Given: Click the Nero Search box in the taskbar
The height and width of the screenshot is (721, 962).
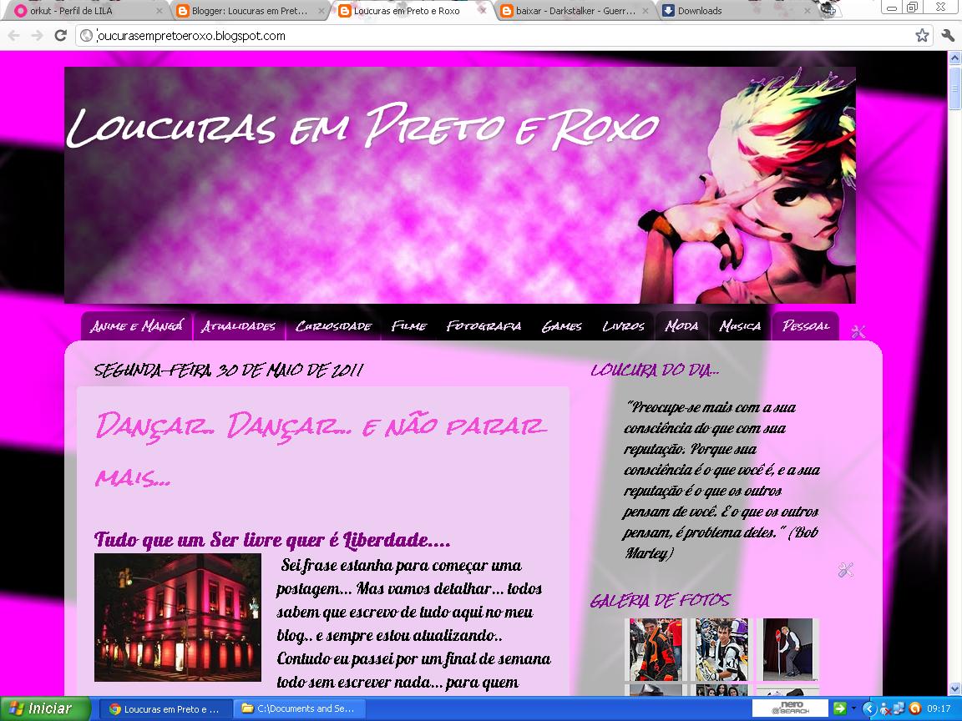Looking at the screenshot, I should [790, 708].
